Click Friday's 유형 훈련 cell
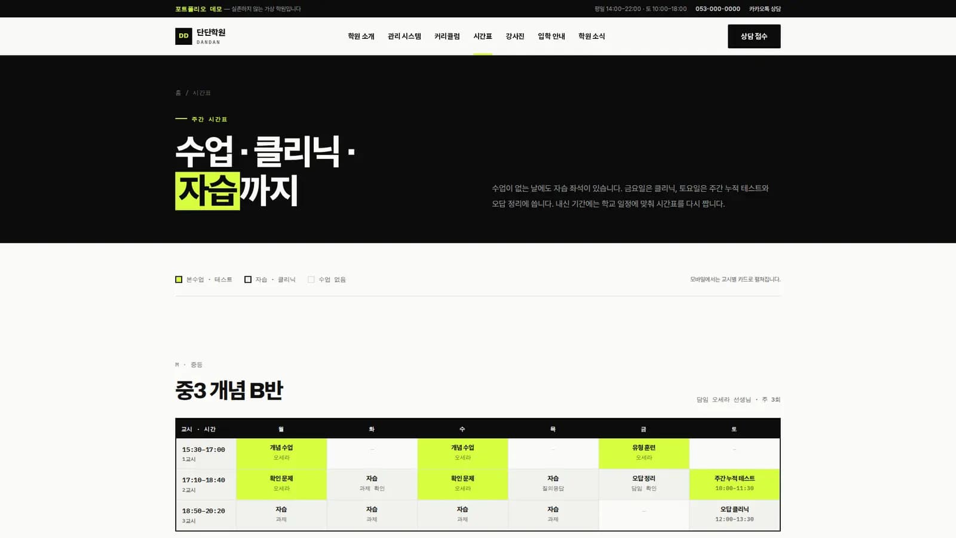This screenshot has height=538, width=956. tap(644, 454)
